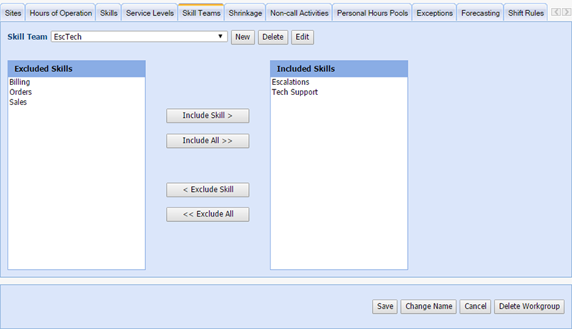Click Include Skill > button

[207, 116]
